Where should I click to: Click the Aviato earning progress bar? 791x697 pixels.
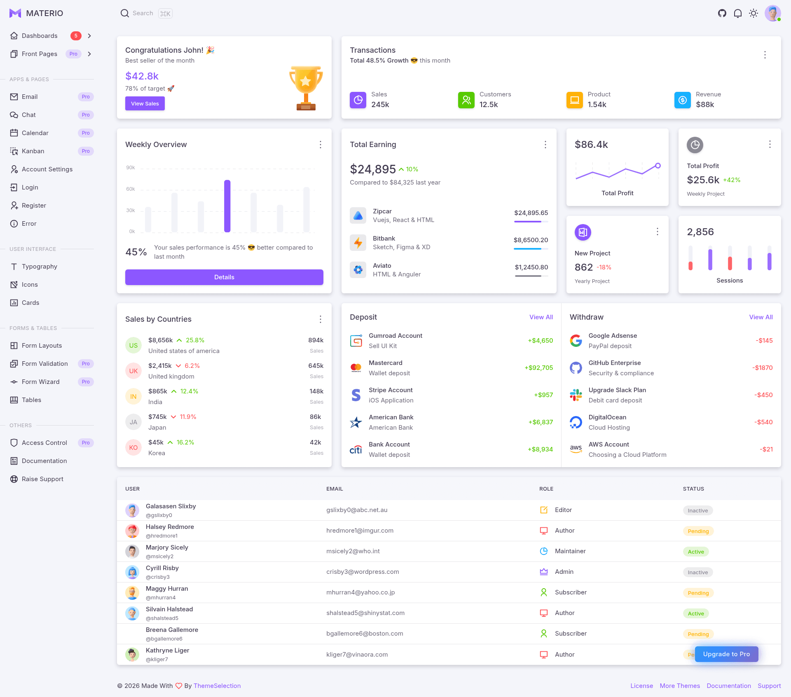pyautogui.click(x=531, y=276)
